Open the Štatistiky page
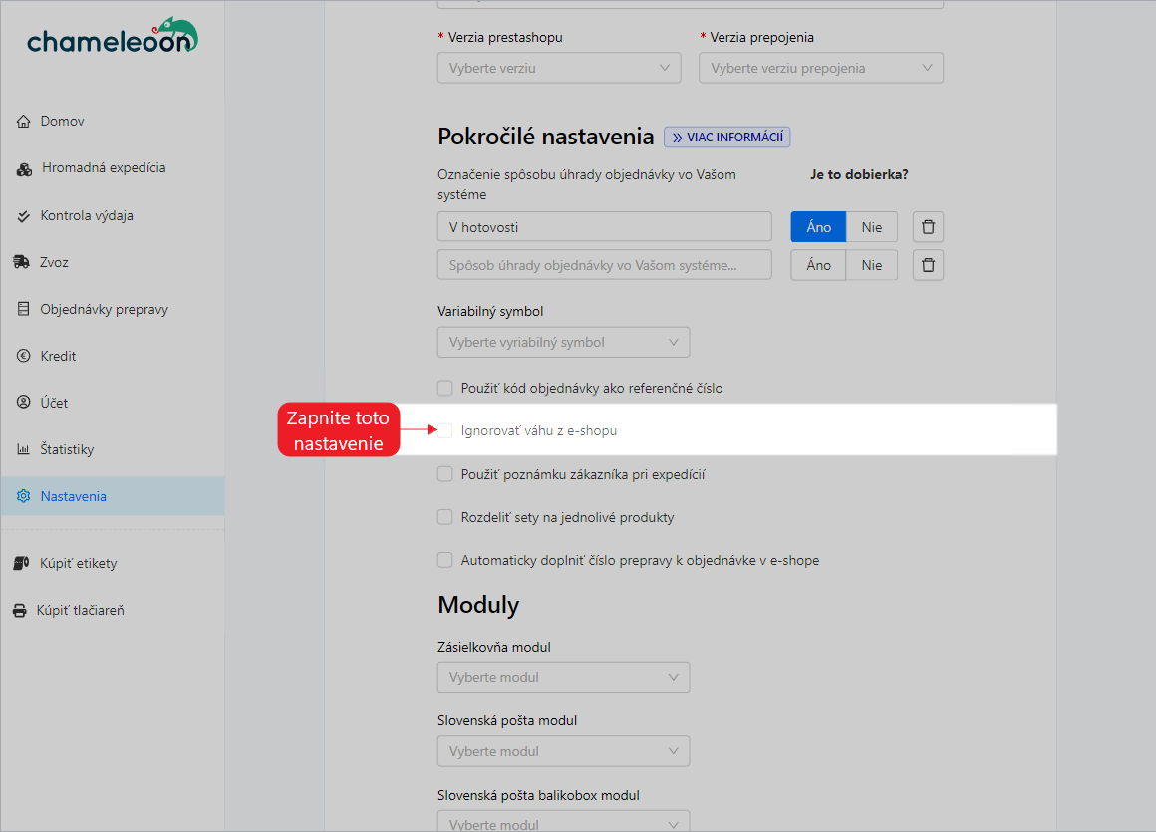The height and width of the screenshot is (832, 1156). [68, 449]
